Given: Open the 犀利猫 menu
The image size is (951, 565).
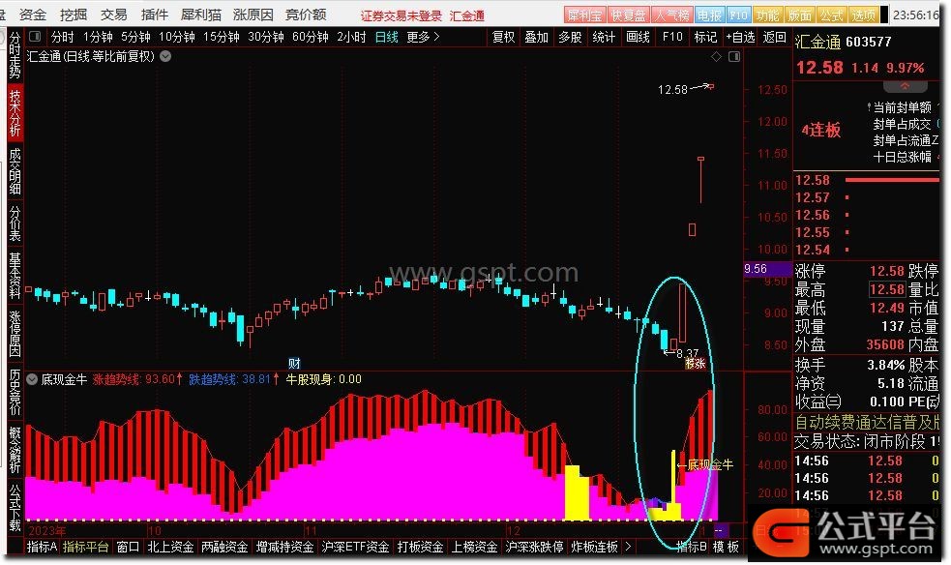Looking at the screenshot, I should tap(201, 15).
